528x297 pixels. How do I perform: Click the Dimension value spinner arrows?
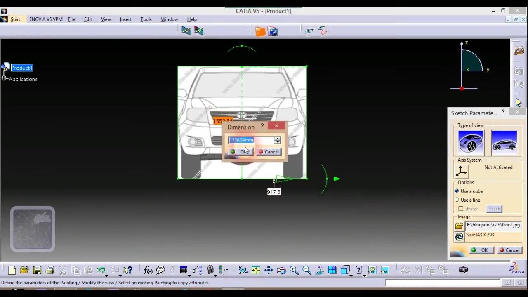tap(277, 140)
